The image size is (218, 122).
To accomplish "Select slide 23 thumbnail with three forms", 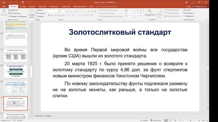I will pos(16,55).
